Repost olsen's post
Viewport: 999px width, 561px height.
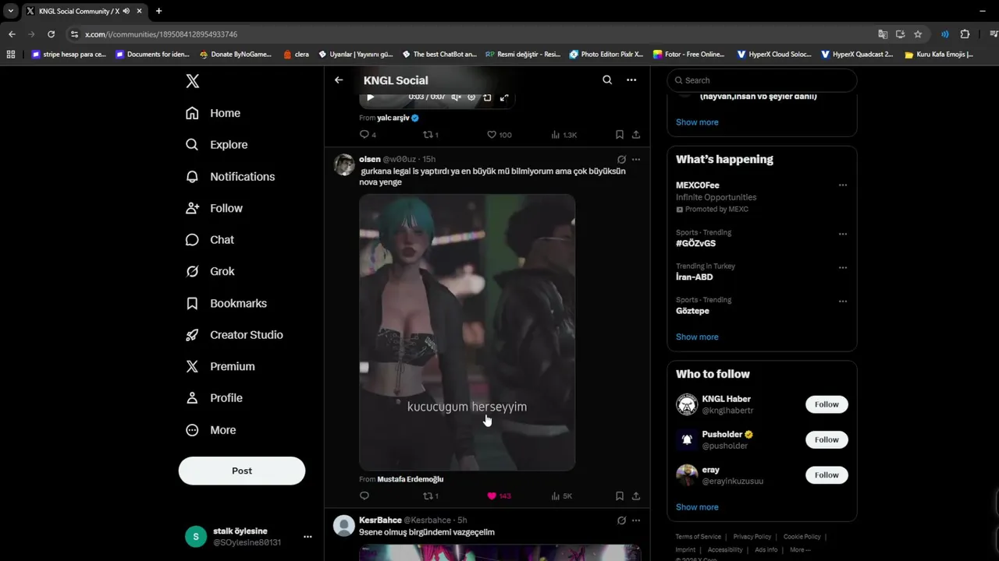pos(430,496)
